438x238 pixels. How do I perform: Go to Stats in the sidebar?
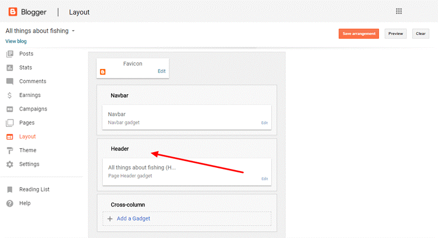point(25,67)
